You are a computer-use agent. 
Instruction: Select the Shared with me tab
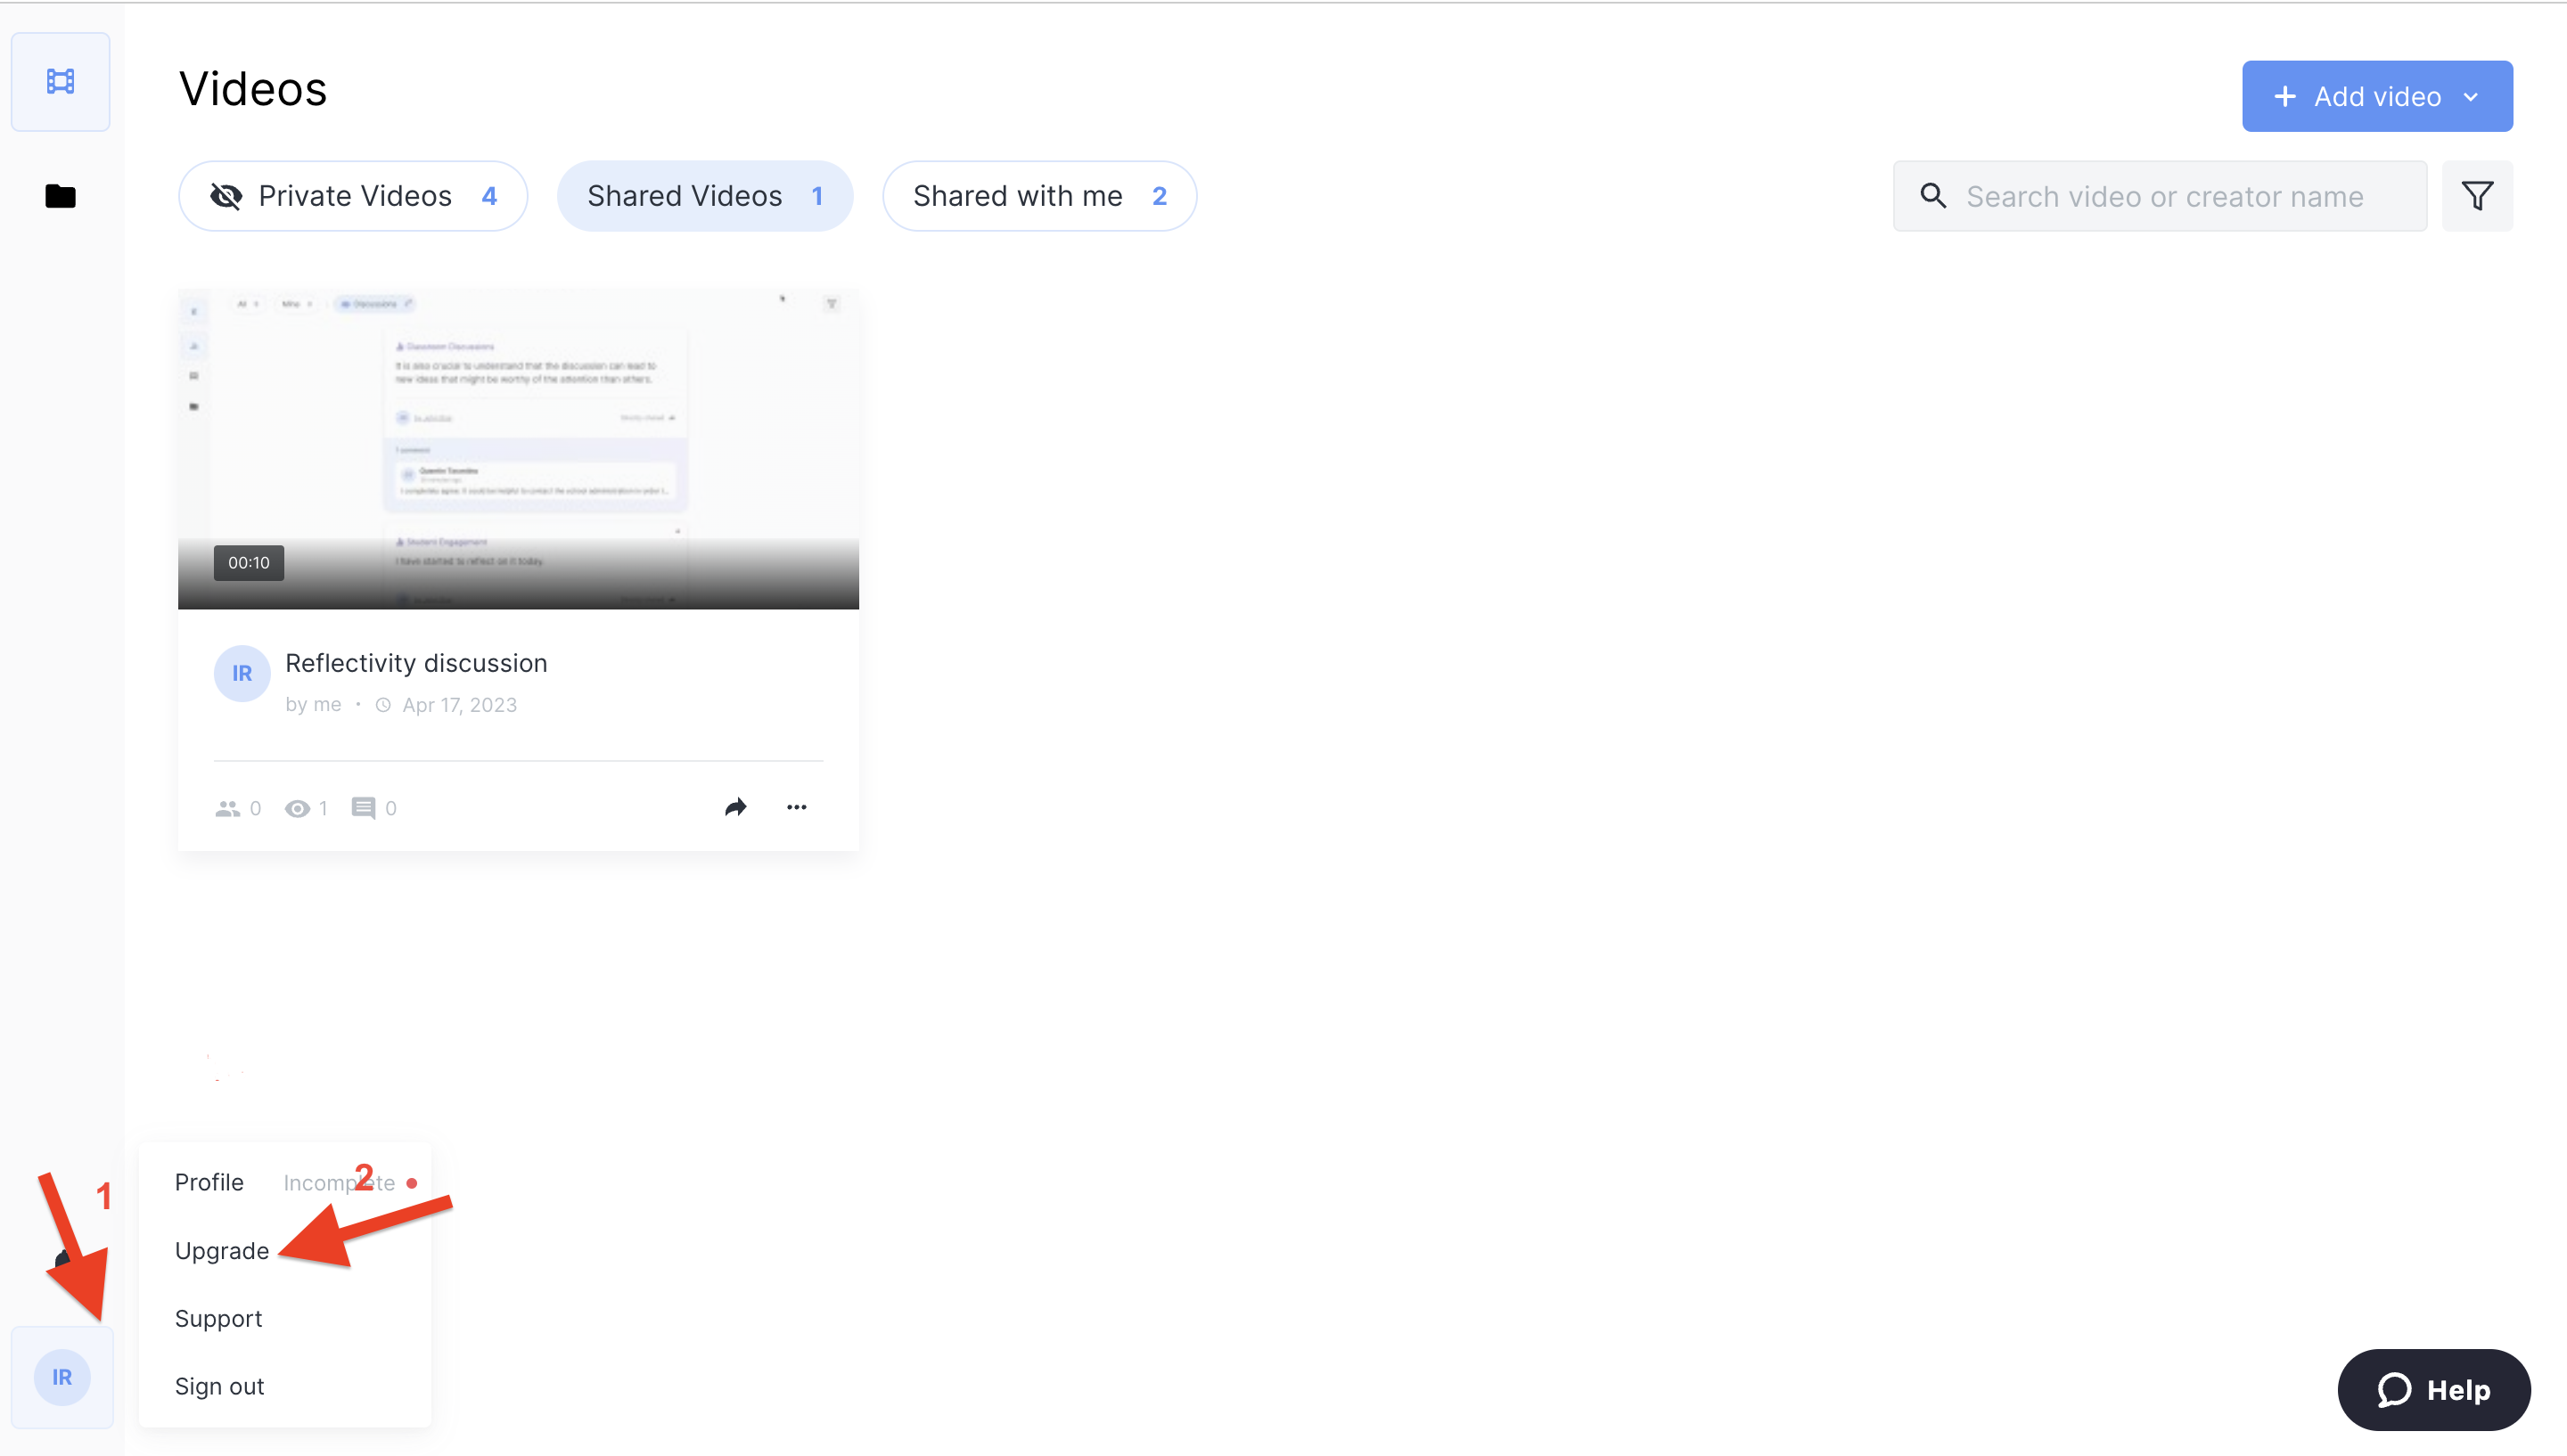click(1037, 196)
